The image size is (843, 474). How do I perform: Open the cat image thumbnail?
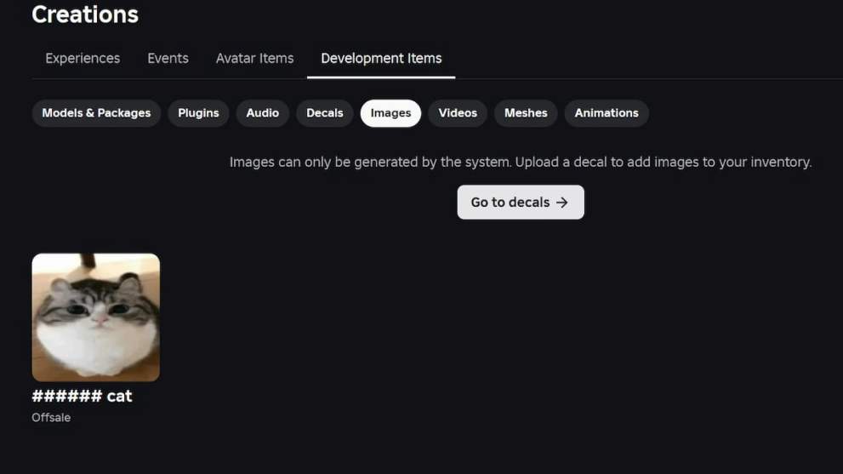[x=96, y=317]
